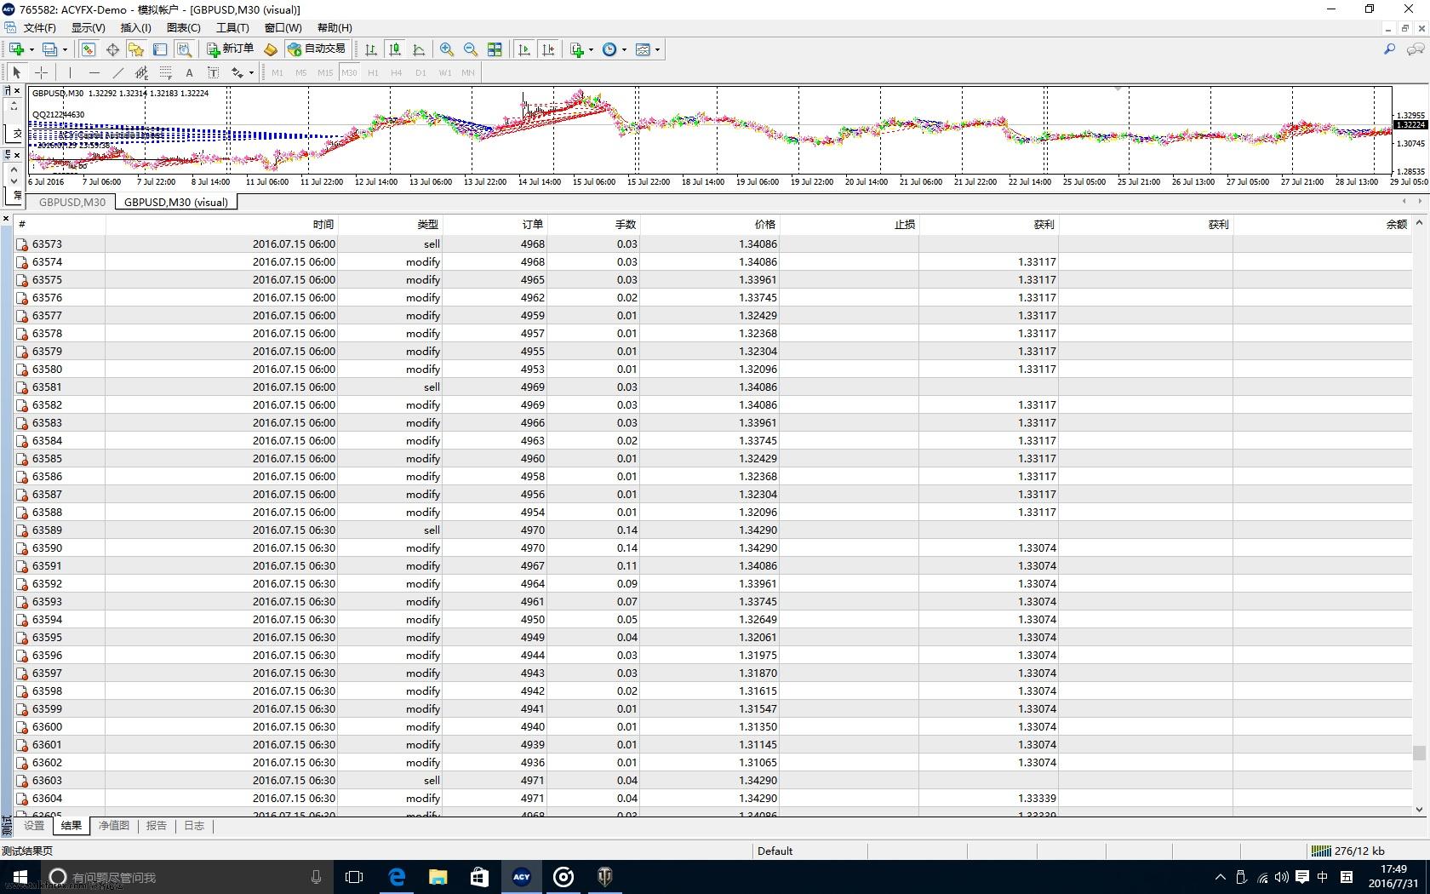The image size is (1430, 894).
Task: Click the 新订单 new order button
Action: tap(231, 49)
